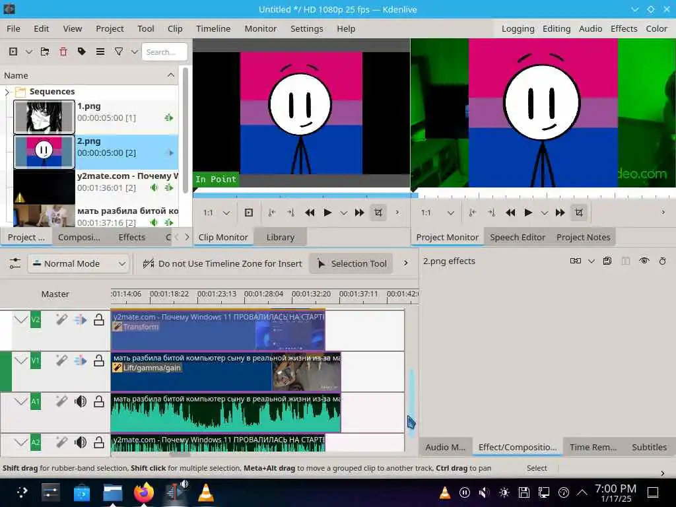Open the Project Monitor 1:1 zoom dropdown
This screenshot has width=676, height=507.
click(437, 213)
